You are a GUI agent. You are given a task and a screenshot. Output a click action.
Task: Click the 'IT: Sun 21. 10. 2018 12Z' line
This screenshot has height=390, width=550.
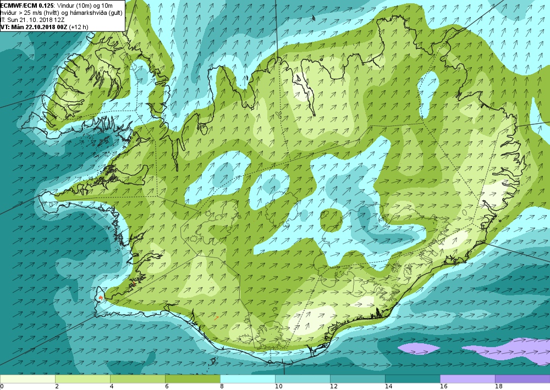point(32,20)
